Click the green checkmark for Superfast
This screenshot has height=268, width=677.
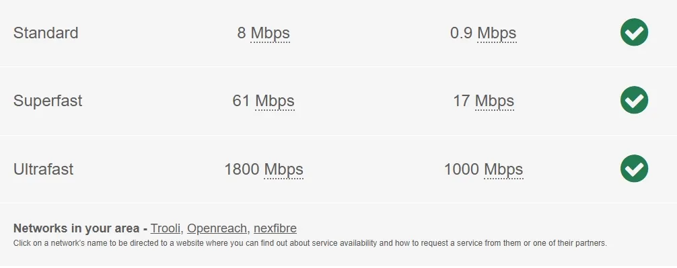pyautogui.click(x=634, y=100)
